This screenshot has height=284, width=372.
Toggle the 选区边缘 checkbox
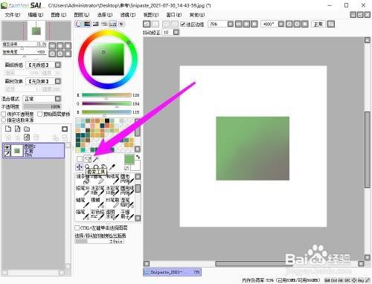(183, 24)
